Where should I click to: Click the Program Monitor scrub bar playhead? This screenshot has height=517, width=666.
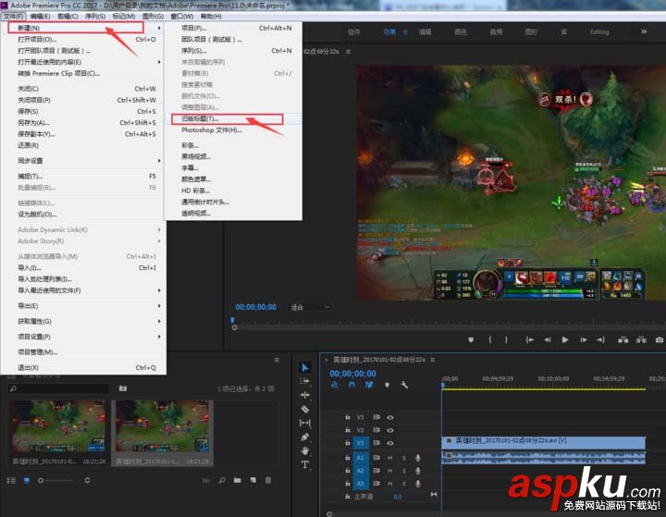tap(233, 320)
